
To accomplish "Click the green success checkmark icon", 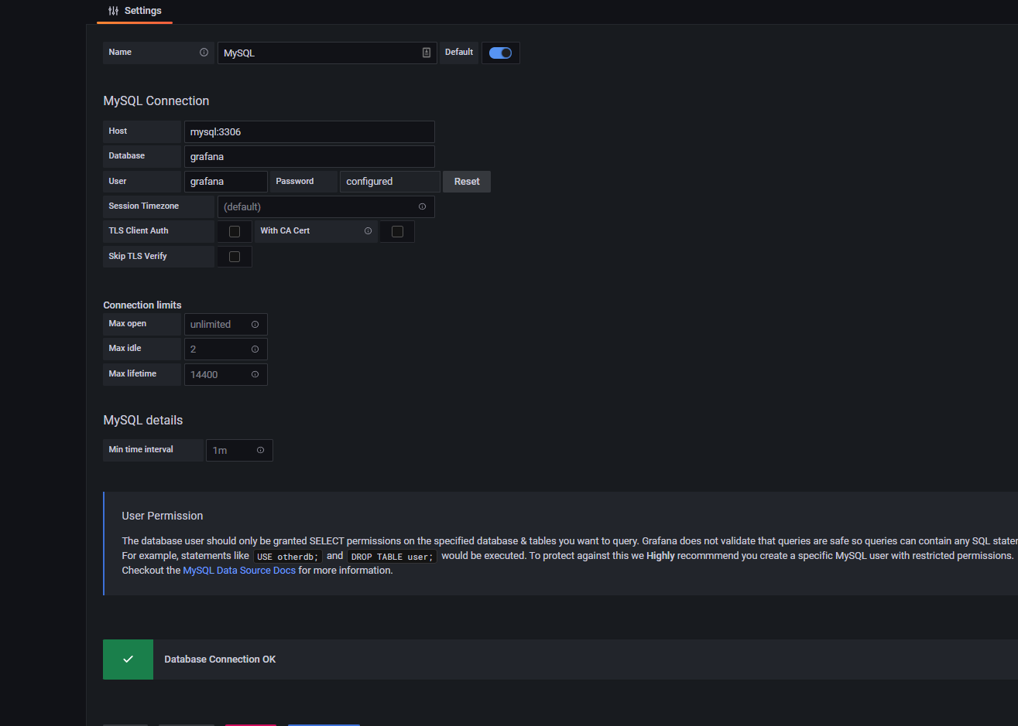I will pyautogui.click(x=128, y=660).
